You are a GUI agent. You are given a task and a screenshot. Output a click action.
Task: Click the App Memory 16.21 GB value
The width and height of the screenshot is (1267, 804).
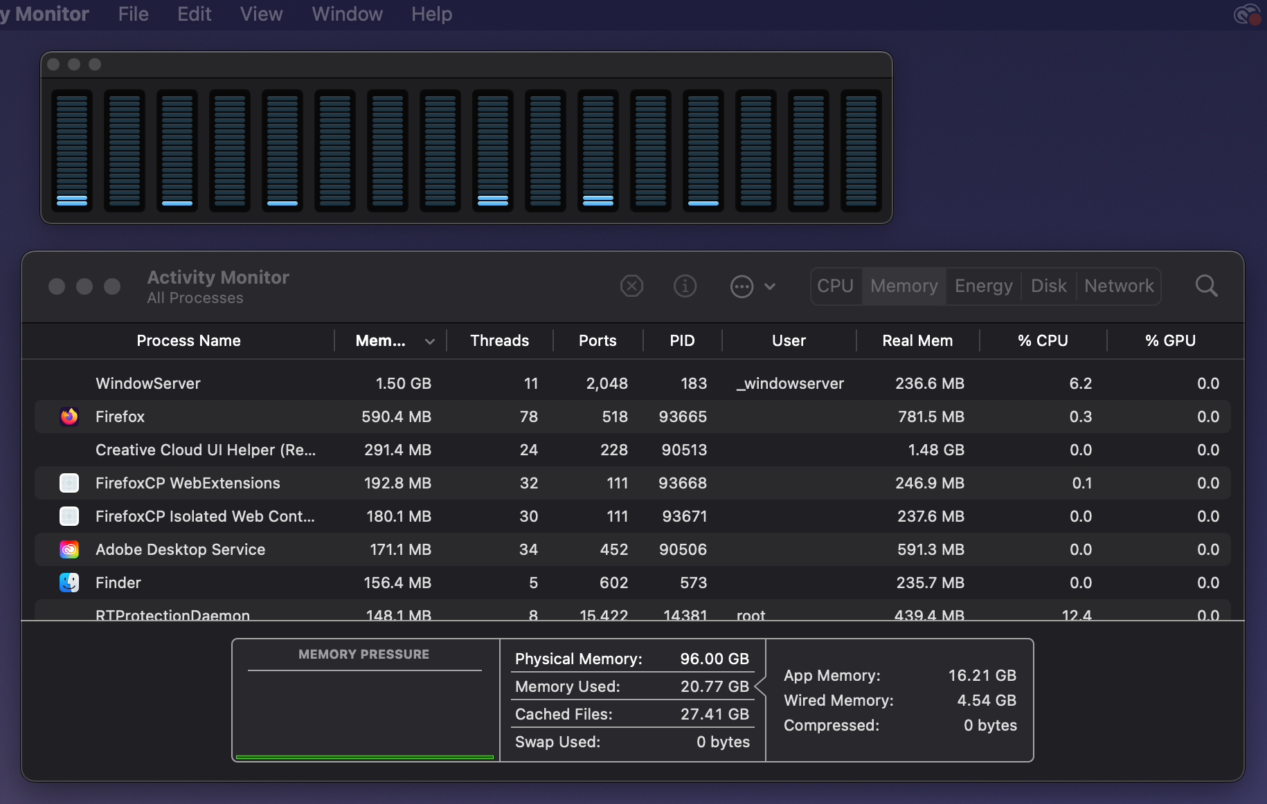pyautogui.click(x=982, y=675)
